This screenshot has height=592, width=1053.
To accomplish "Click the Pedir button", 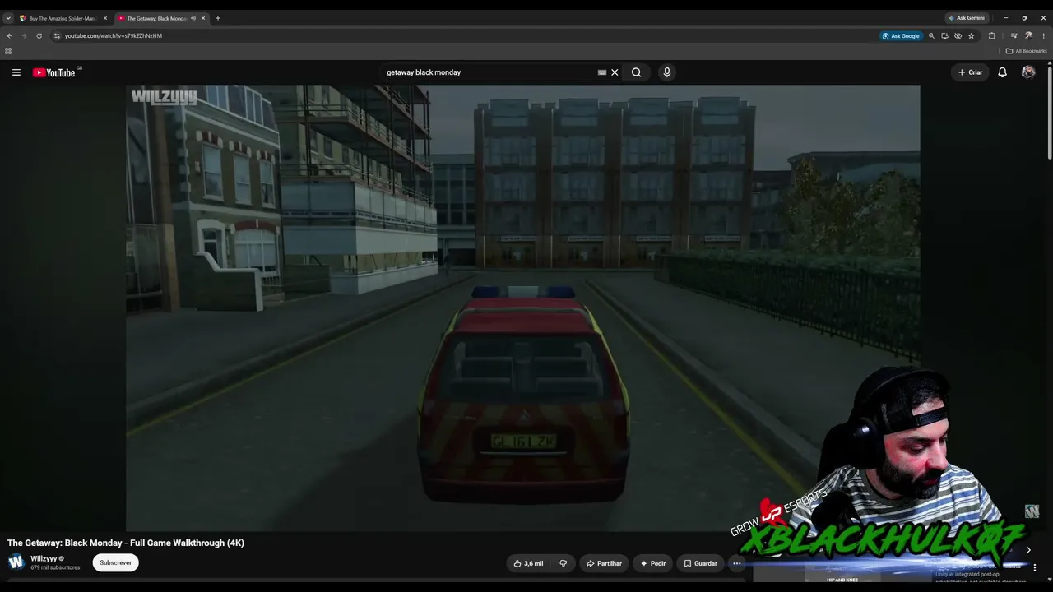I will 653,563.
